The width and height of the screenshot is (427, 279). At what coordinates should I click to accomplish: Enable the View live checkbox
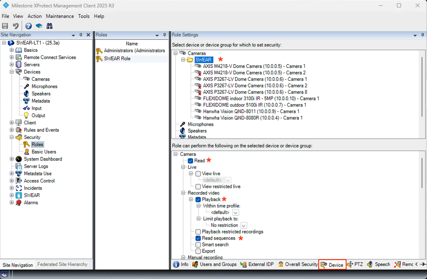(198, 174)
